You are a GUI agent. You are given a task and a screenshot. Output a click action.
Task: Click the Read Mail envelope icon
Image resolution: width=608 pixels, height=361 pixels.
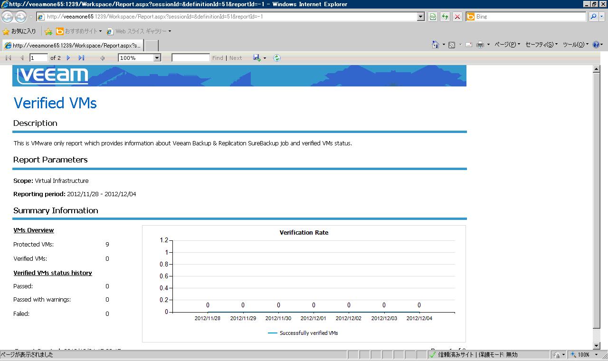(x=469, y=45)
